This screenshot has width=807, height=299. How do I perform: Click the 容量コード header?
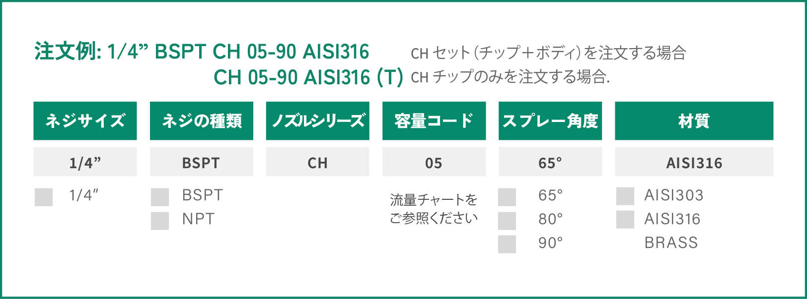coord(434,121)
